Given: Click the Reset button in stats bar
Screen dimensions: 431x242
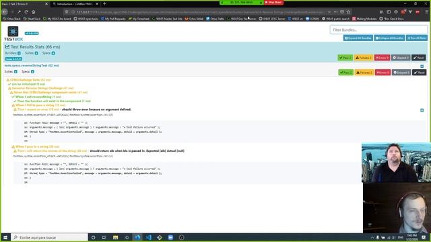Looking at the screenshot, I should click(x=419, y=58).
